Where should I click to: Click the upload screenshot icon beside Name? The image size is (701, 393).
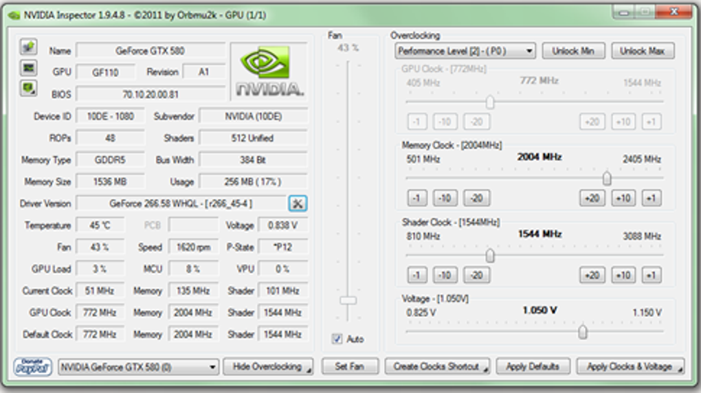(29, 47)
